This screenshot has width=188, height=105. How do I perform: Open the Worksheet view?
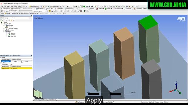click(55, 6)
